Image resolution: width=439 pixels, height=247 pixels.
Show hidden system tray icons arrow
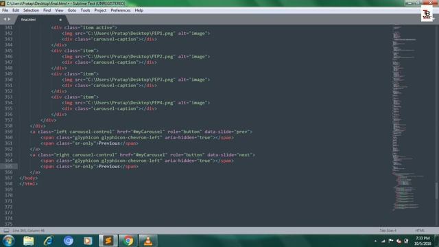pos(375,241)
